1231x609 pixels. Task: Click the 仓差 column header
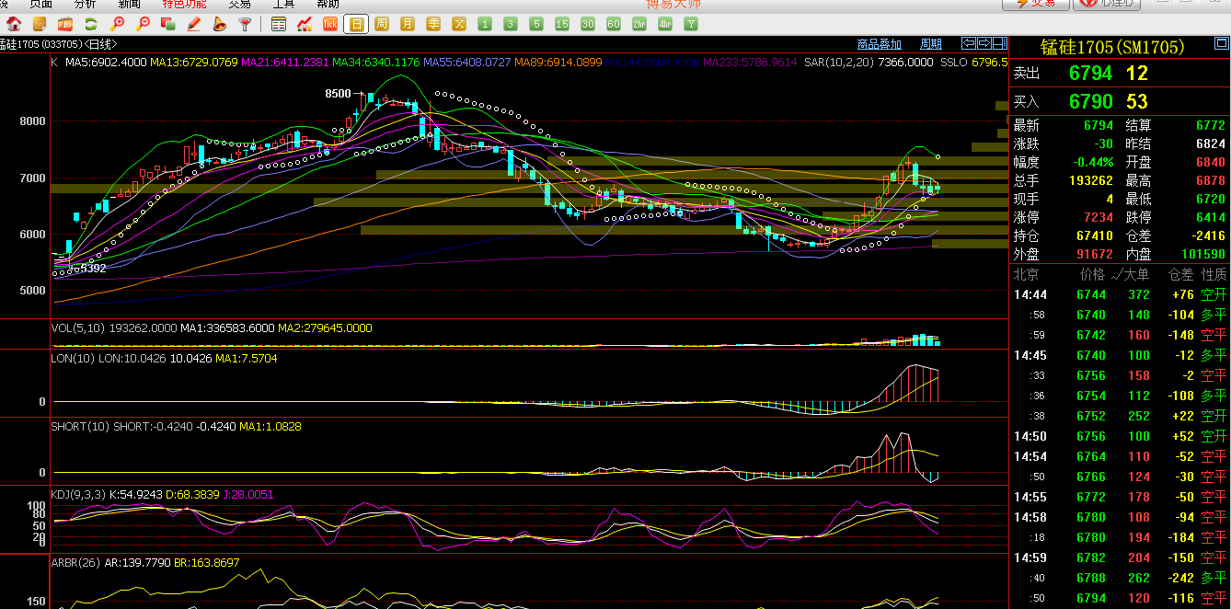(x=1180, y=274)
